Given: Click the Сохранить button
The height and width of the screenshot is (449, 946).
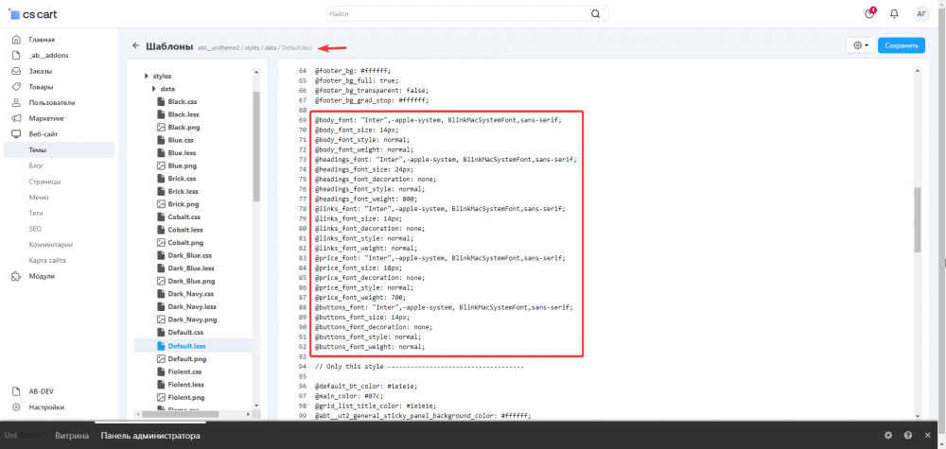Looking at the screenshot, I should [x=901, y=45].
